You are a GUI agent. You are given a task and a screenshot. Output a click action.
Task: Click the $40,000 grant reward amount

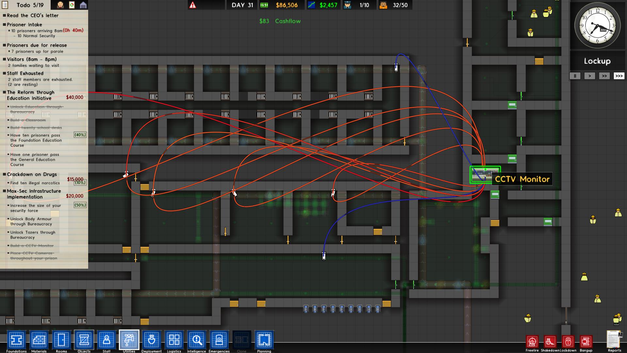pos(75,97)
